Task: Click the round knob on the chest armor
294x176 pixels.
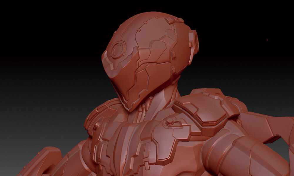Action: point(170,122)
